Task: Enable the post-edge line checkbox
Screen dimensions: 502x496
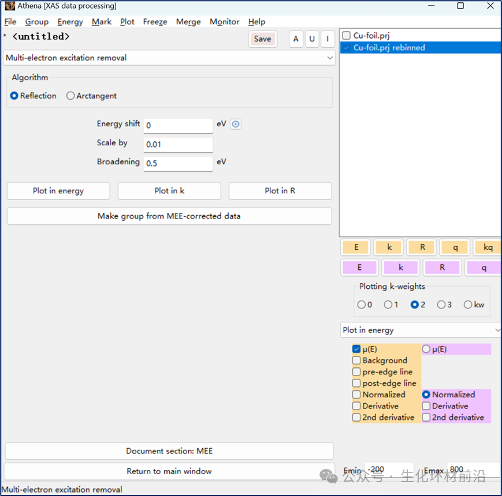Action: [356, 383]
